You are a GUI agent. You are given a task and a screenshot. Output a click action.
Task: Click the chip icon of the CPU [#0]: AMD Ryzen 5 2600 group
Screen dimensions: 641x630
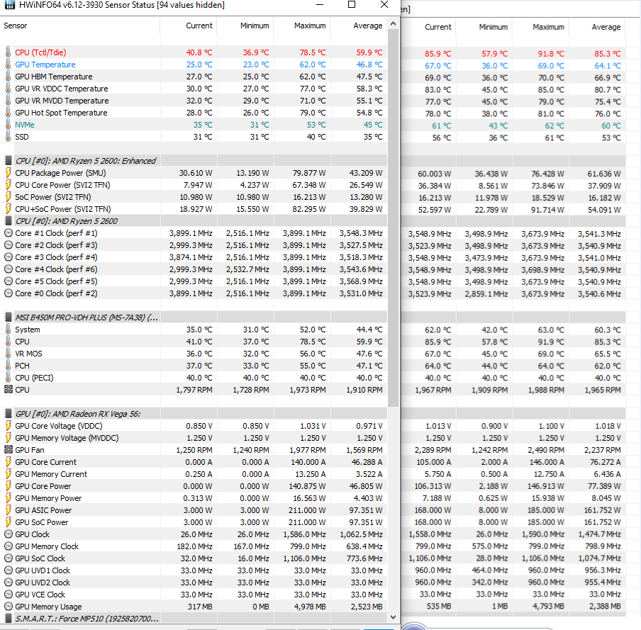[8, 221]
